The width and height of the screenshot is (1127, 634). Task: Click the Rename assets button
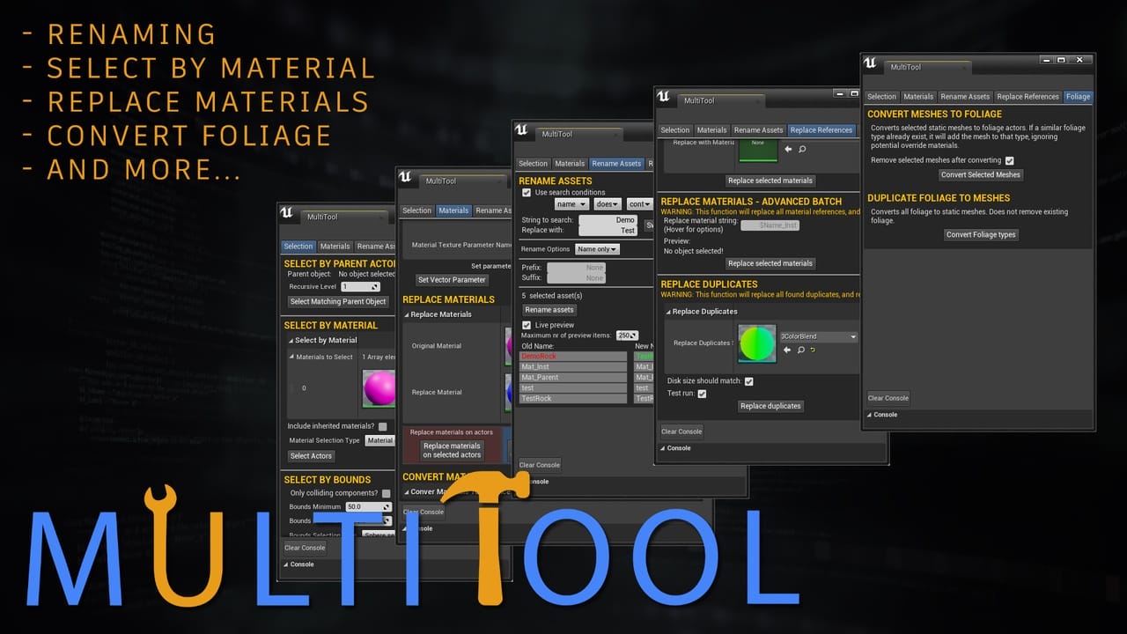(x=549, y=309)
